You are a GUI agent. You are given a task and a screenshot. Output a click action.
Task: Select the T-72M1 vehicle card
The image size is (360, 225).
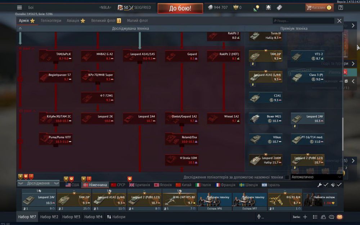point(98,98)
